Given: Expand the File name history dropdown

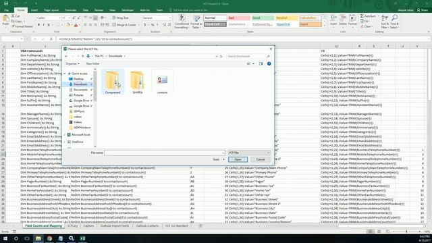Looking at the screenshot, I should point(223,153).
